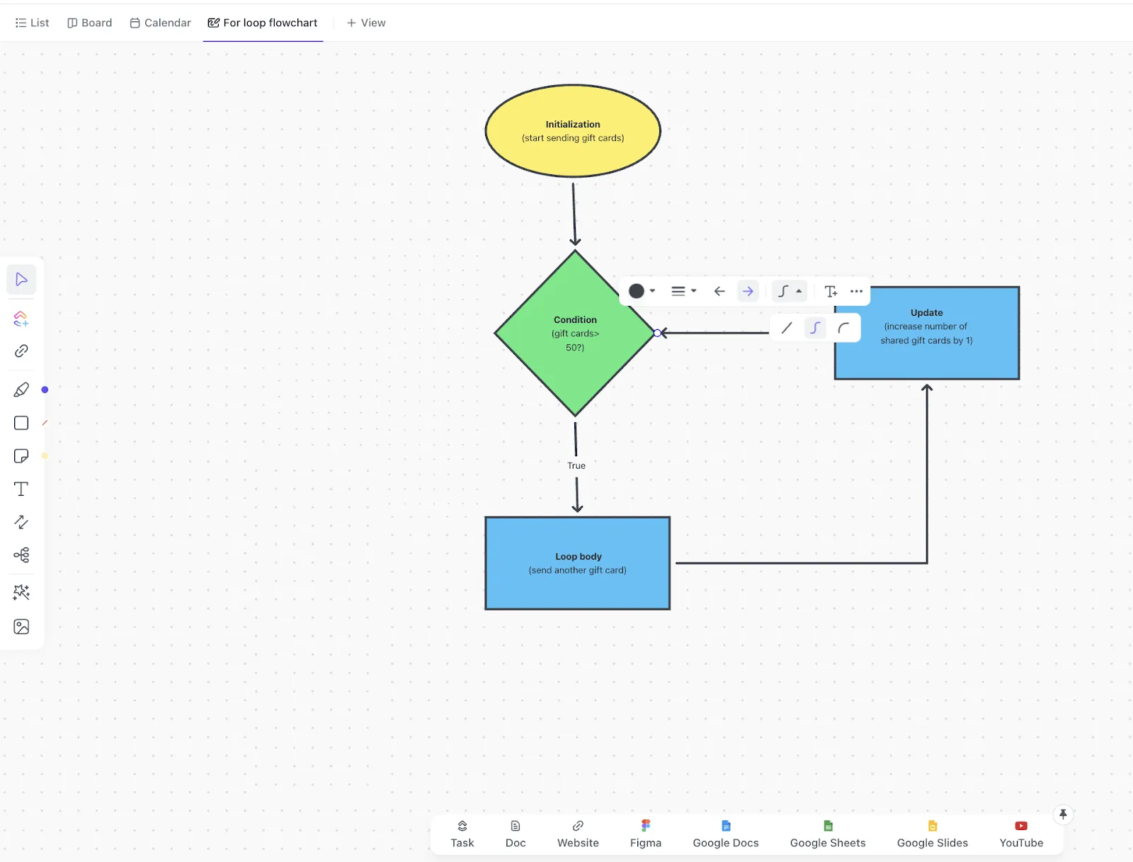1133x862 pixels.
Task: Select the pen drawing tool
Action: 21,390
